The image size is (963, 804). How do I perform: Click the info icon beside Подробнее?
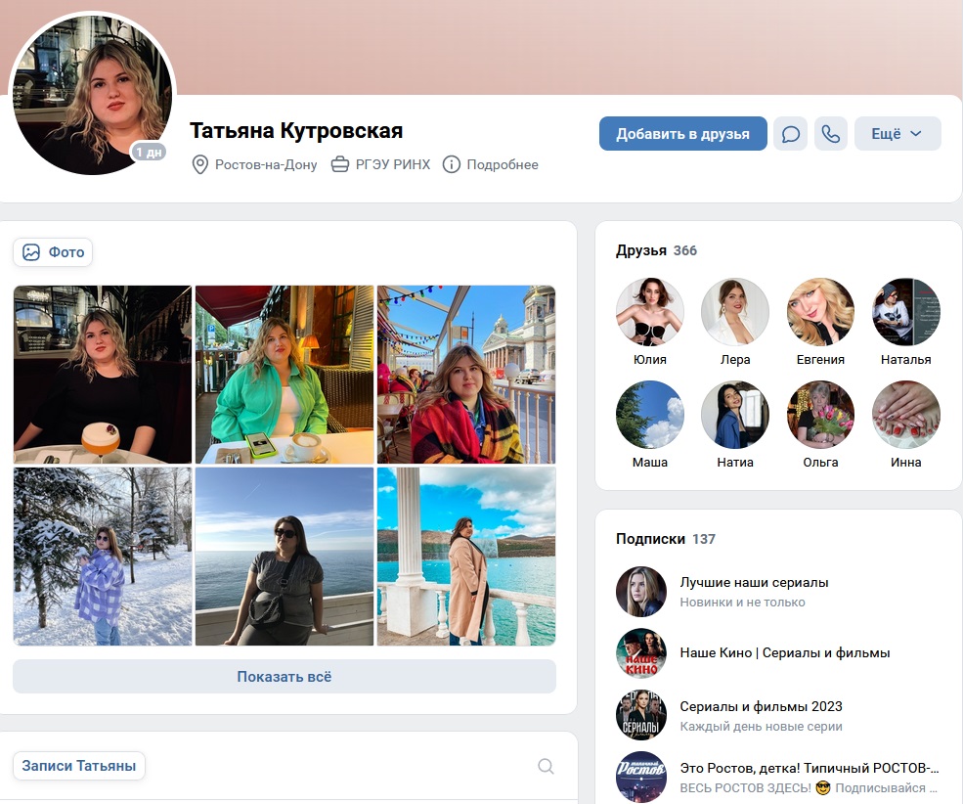(x=452, y=164)
